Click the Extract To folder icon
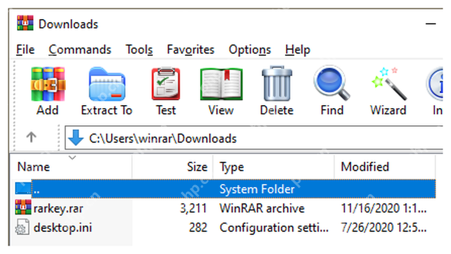Screen dimensions: 451x254 107,84
